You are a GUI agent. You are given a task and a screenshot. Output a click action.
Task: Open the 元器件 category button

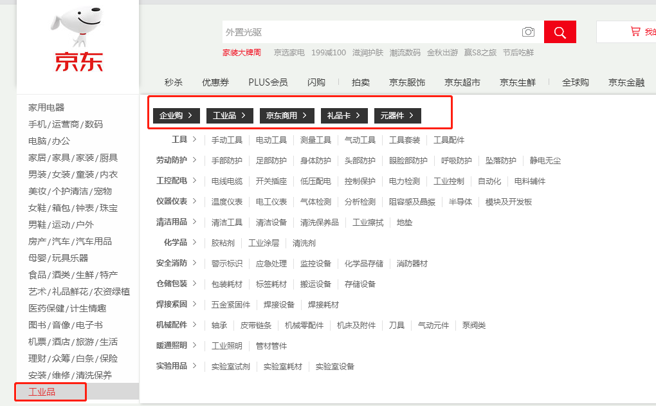tap(397, 116)
